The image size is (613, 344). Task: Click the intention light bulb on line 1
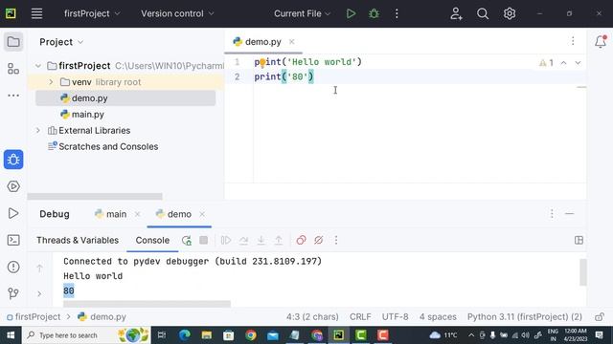(262, 62)
